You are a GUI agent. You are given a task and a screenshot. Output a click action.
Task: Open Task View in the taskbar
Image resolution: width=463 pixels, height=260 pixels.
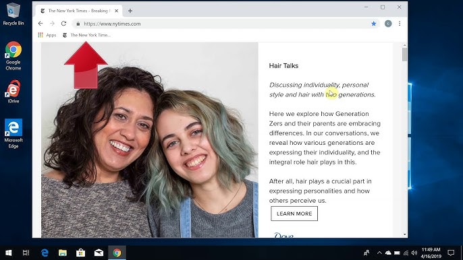tap(26, 253)
